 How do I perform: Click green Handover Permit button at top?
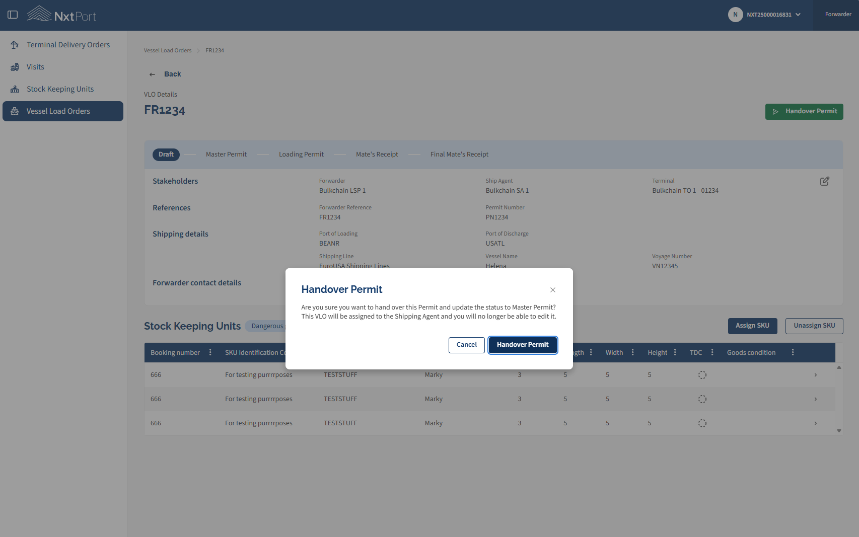click(x=804, y=111)
